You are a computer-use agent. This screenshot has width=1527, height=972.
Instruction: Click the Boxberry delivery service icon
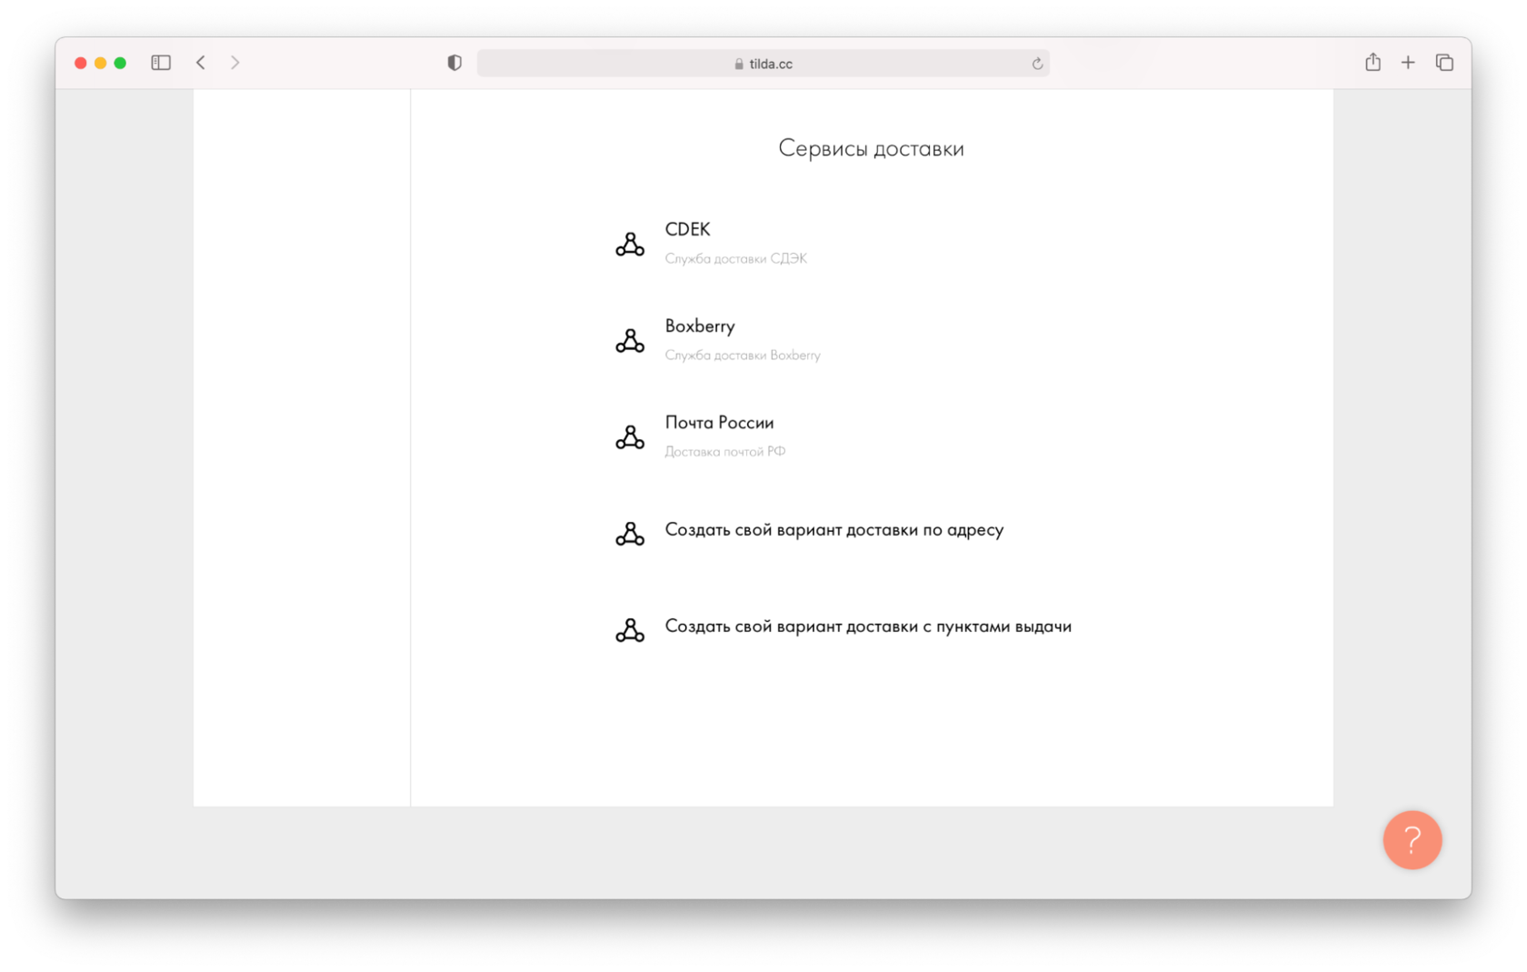tap(630, 340)
